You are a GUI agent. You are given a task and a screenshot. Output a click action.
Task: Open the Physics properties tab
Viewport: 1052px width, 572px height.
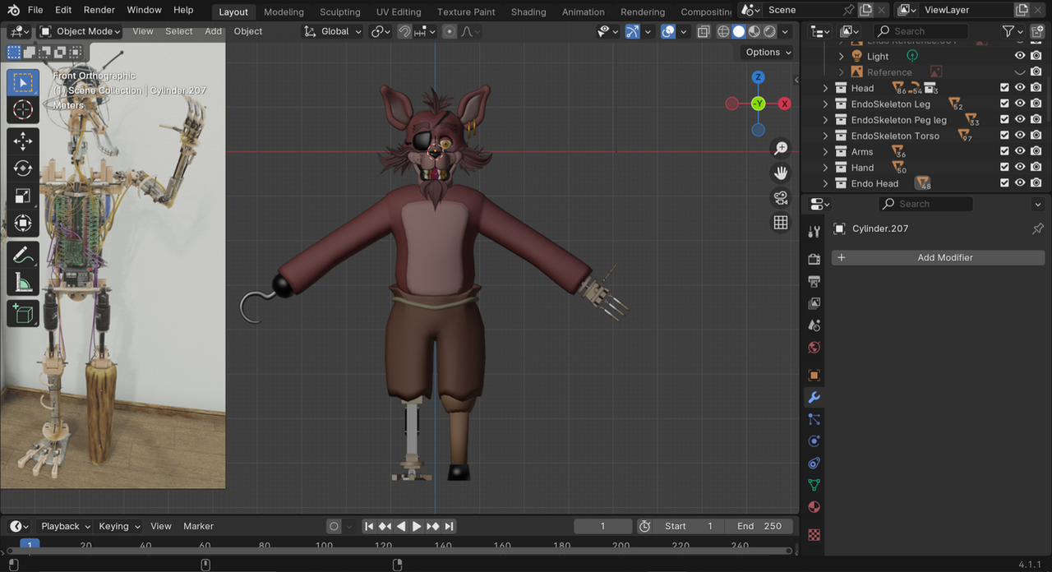(x=814, y=441)
